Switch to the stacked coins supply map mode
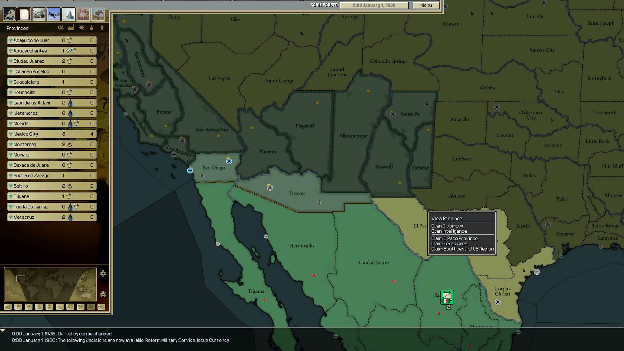 49,307
